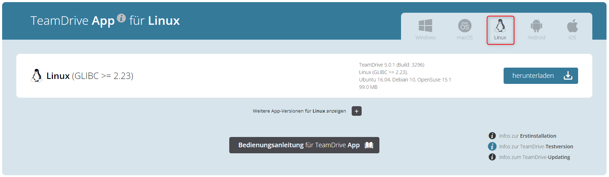Image resolution: width=609 pixels, height=177 pixels.
Task: Open Infos zum TeamDrive-Updating link
Action: (534, 157)
